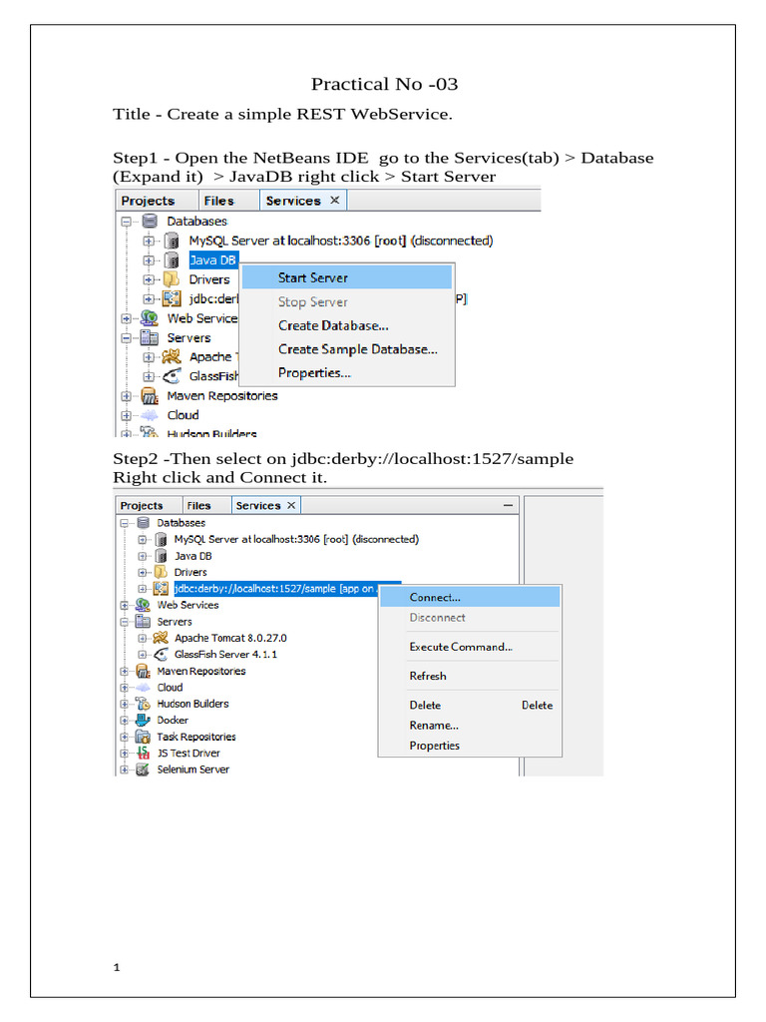Click Java DB icon in second screenshot
766x1022 pixels.
(161, 556)
